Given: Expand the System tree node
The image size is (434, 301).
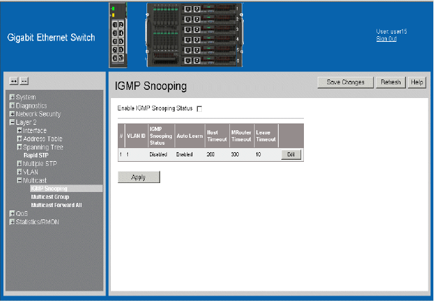Looking at the screenshot, I should pyautogui.click(x=12, y=97).
